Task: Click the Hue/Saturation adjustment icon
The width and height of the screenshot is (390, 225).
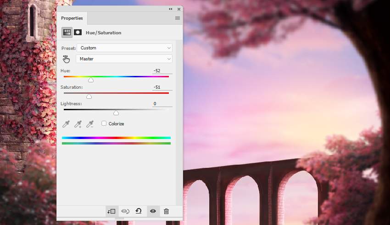Action: (67, 32)
